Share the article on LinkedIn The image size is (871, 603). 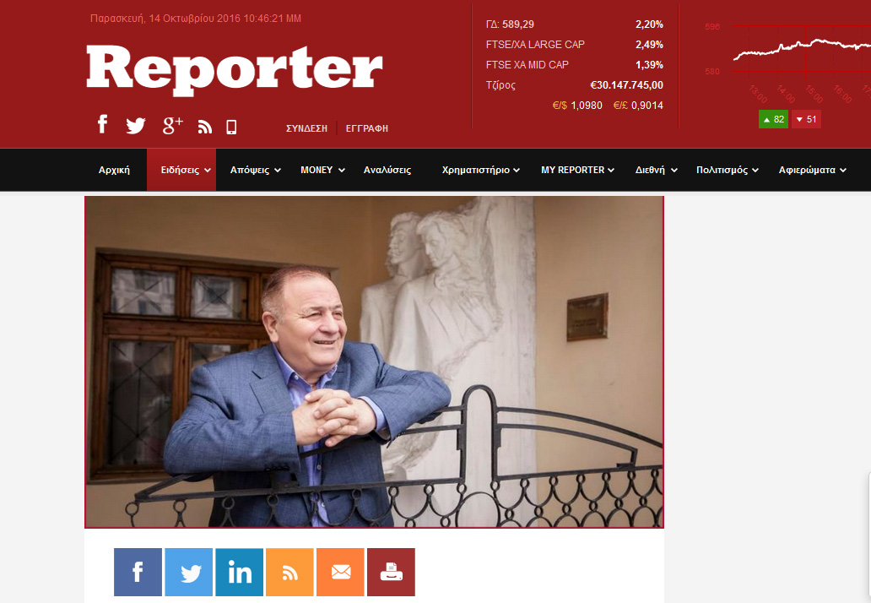(240, 572)
